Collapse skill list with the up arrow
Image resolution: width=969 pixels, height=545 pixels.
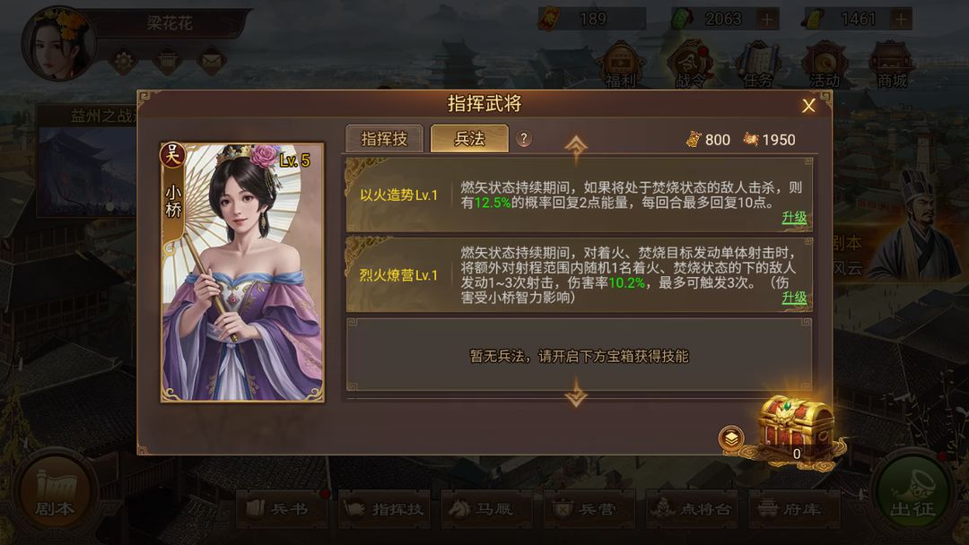(x=576, y=146)
